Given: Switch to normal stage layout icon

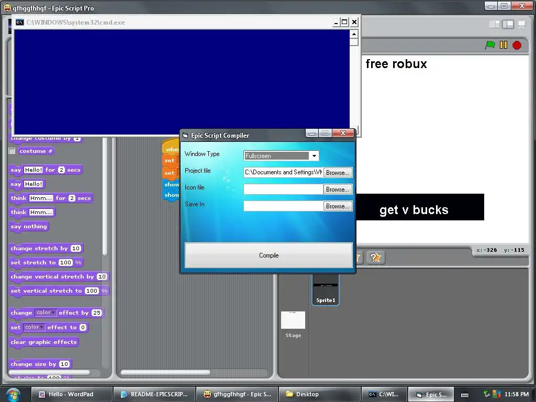Looking at the screenshot, I should coord(508,24).
